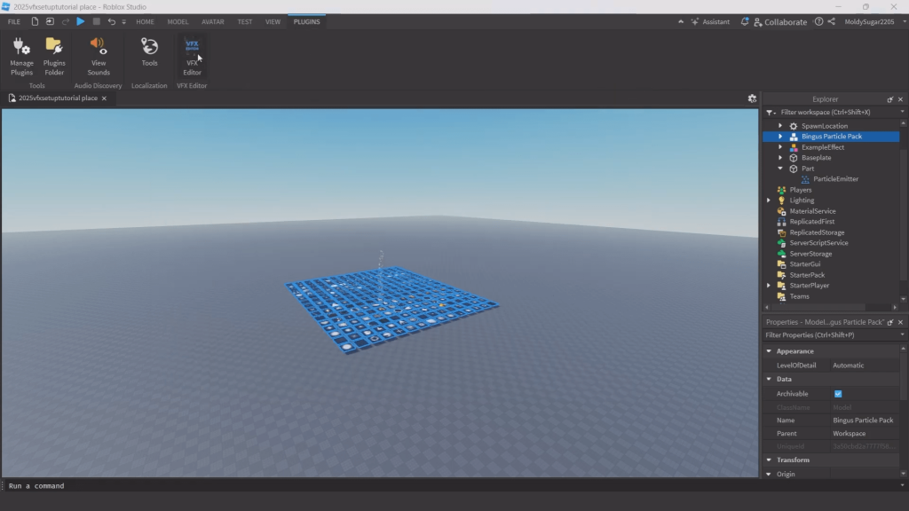Collapse the Appearance property section

769,351
